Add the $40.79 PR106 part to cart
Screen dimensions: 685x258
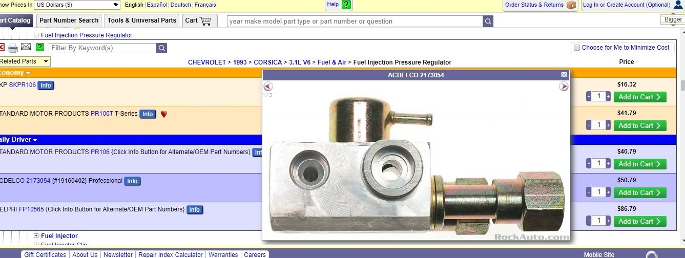(640, 164)
